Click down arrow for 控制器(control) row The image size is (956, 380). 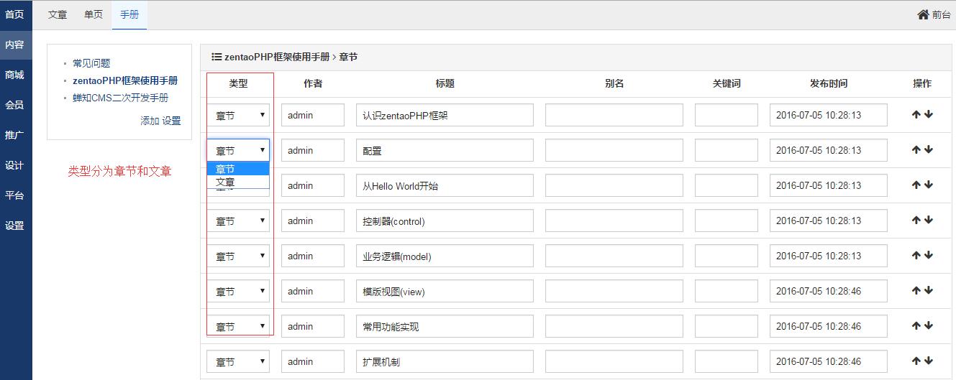click(x=929, y=220)
